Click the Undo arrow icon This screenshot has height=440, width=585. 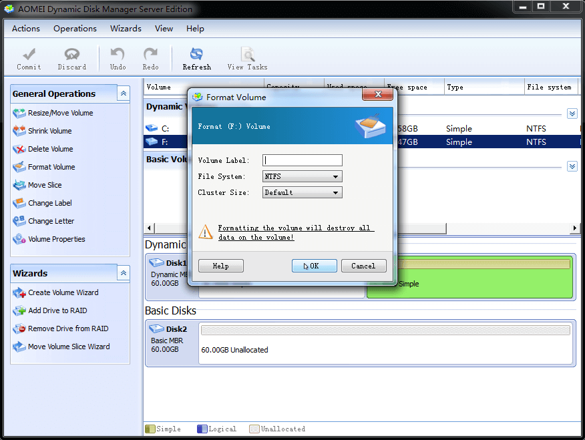point(118,55)
